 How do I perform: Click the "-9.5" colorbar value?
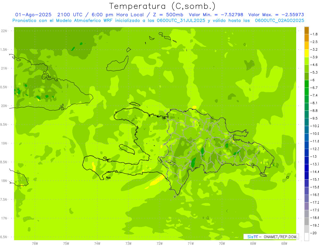pyautogui.click(x=314, y=118)
